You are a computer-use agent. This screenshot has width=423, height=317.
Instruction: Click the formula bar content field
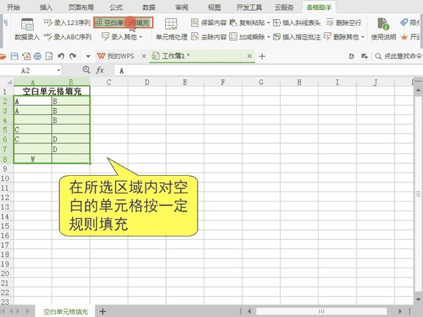(268, 71)
